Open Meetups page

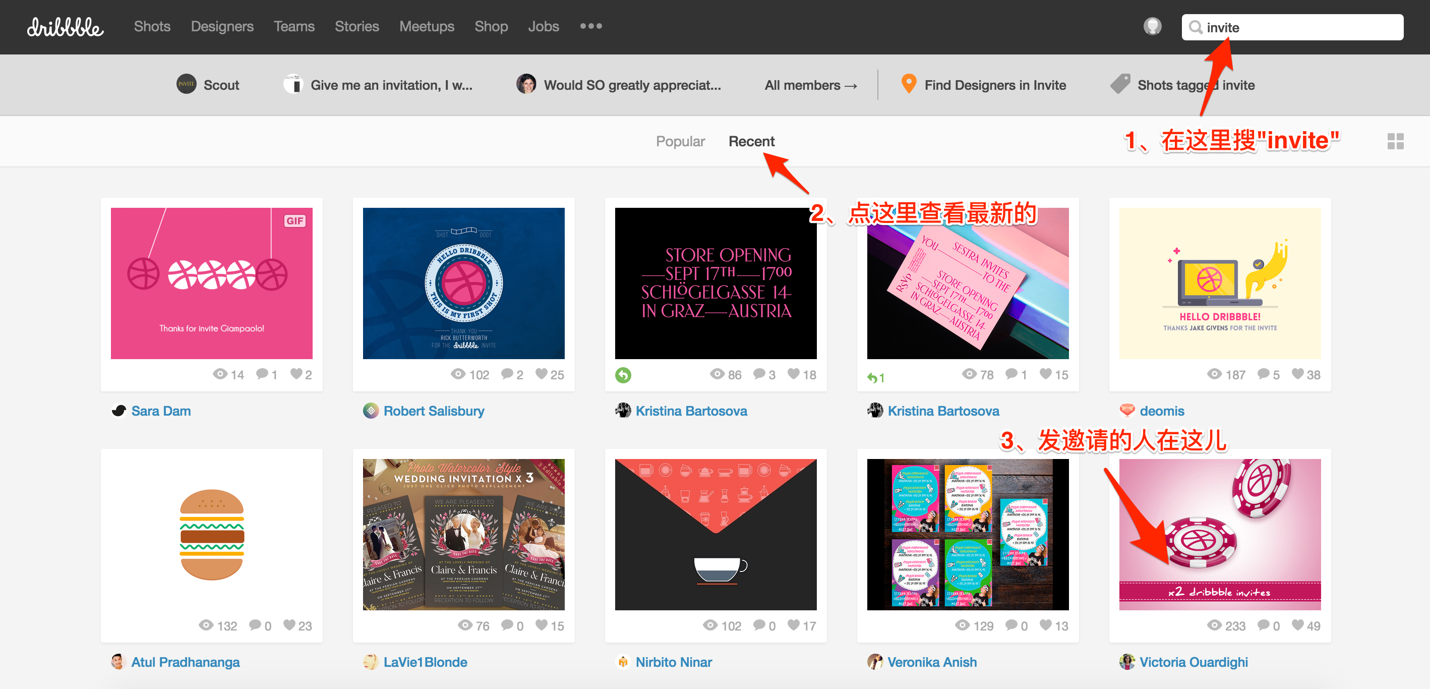[x=427, y=26]
